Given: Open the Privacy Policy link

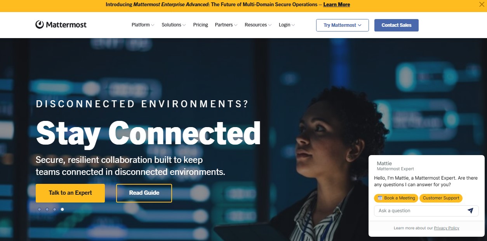Looking at the screenshot, I should point(447,228).
